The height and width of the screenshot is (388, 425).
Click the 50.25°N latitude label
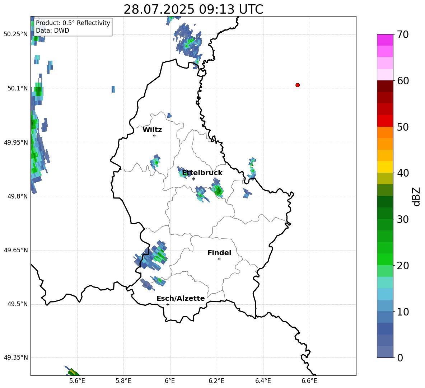16,34
